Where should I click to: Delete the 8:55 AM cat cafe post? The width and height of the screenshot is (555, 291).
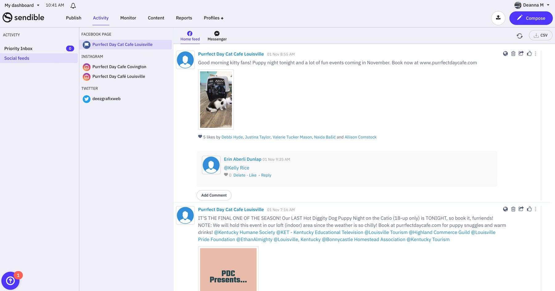click(x=513, y=53)
